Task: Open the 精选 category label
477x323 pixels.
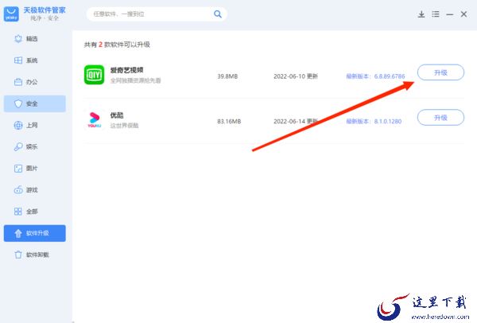Action: coord(32,39)
